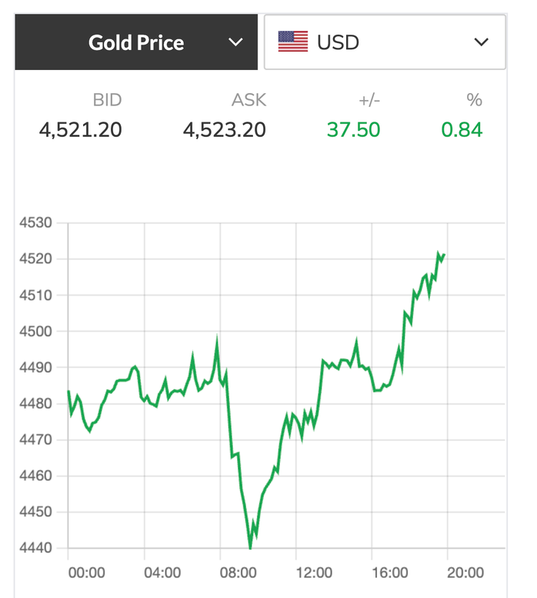
Task: Click the latest point at the chart line's end
Action: tap(445, 255)
